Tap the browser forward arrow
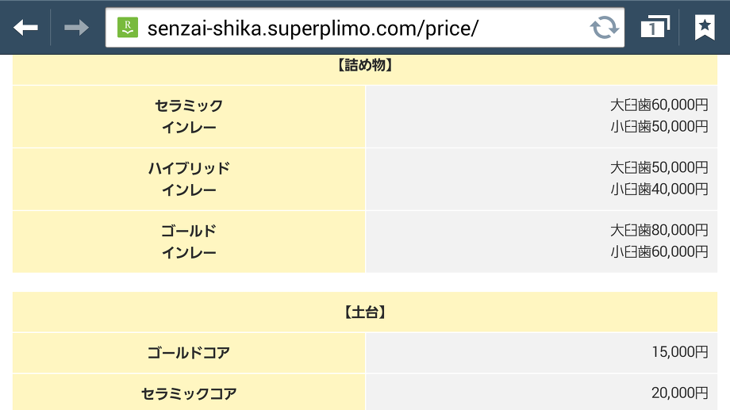The width and height of the screenshot is (730, 410). point(76,28)
